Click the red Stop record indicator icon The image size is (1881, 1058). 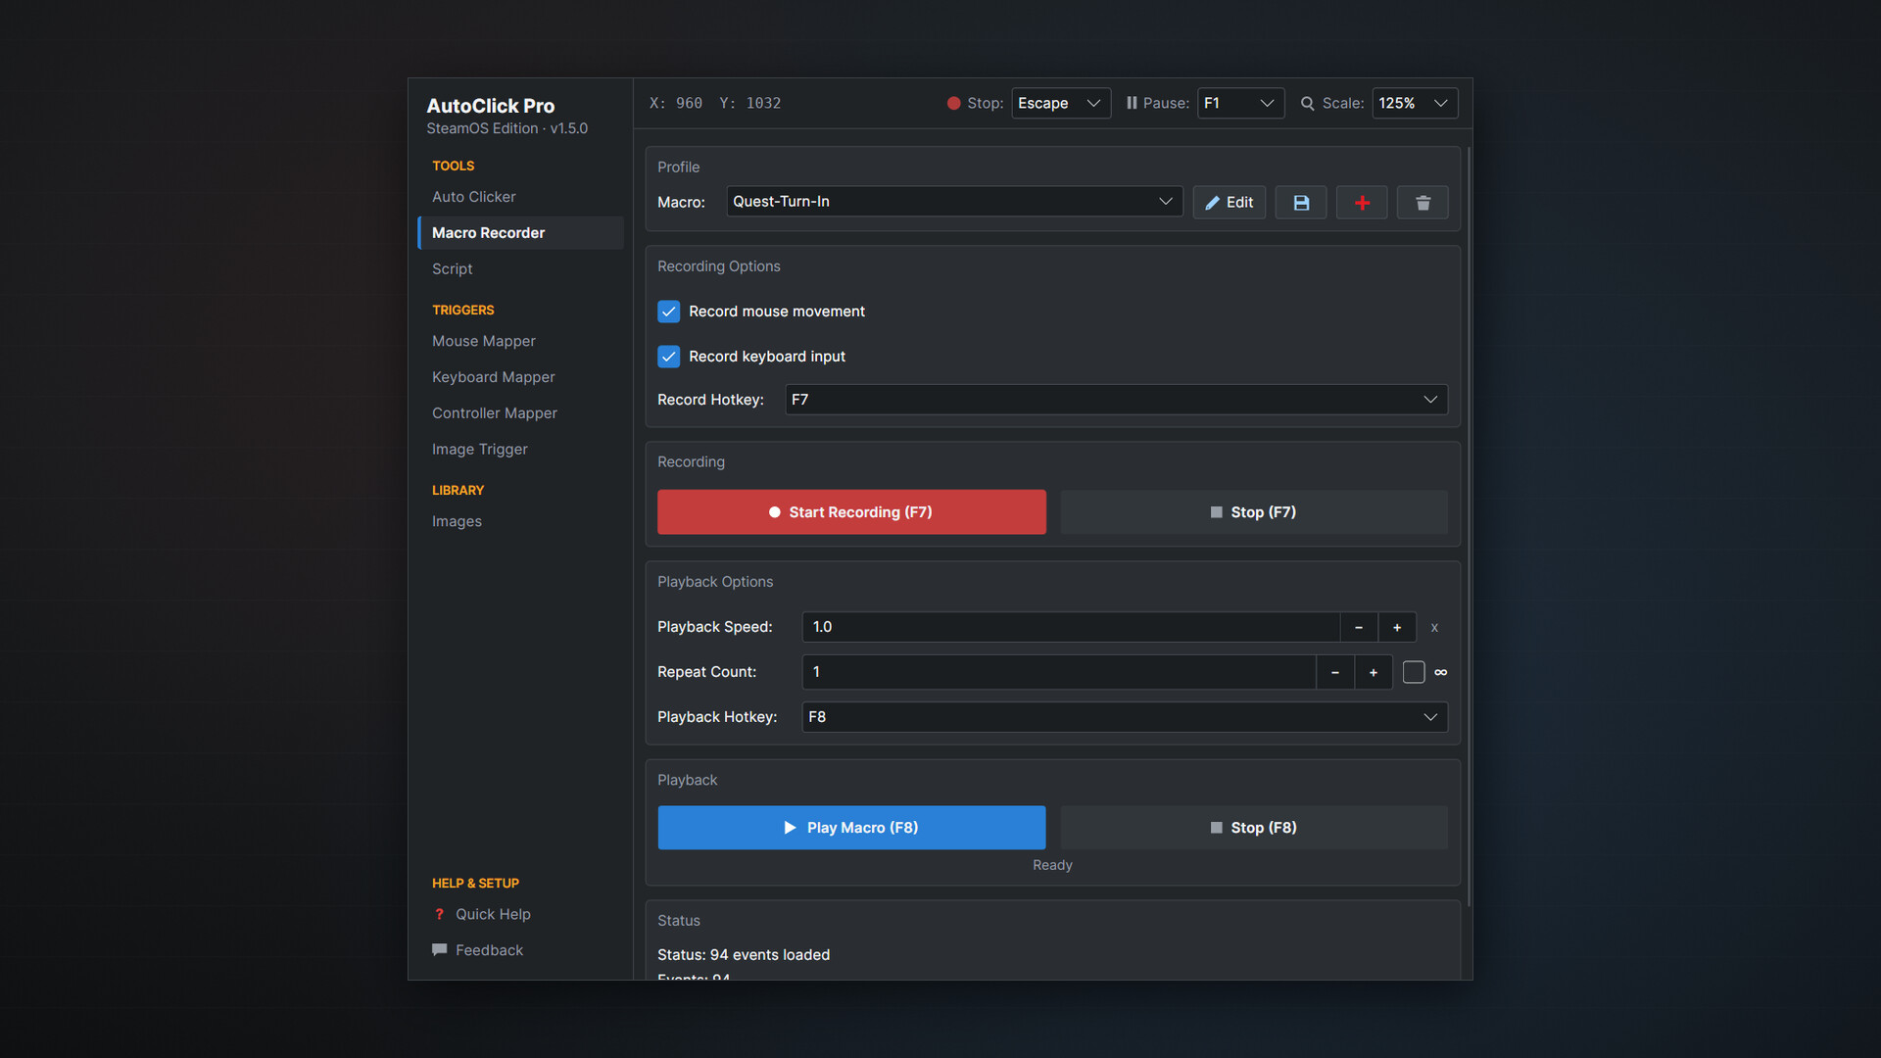(953, 103)
